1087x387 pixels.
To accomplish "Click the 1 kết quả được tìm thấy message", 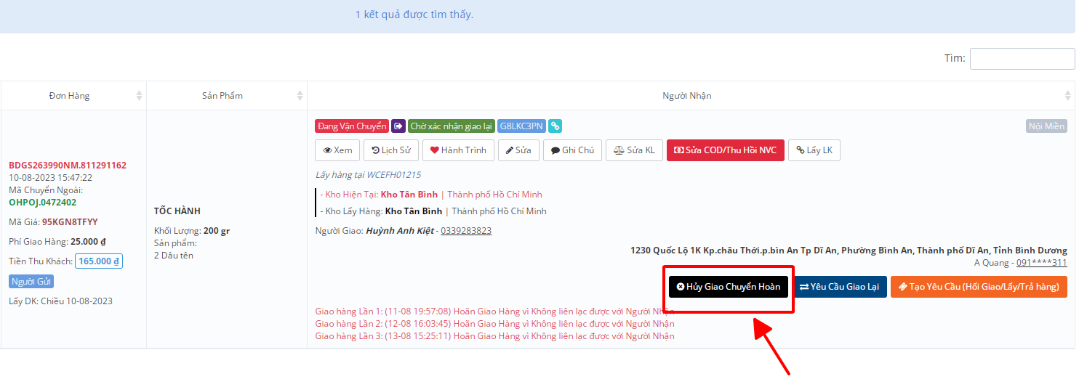I will (414, 15).
